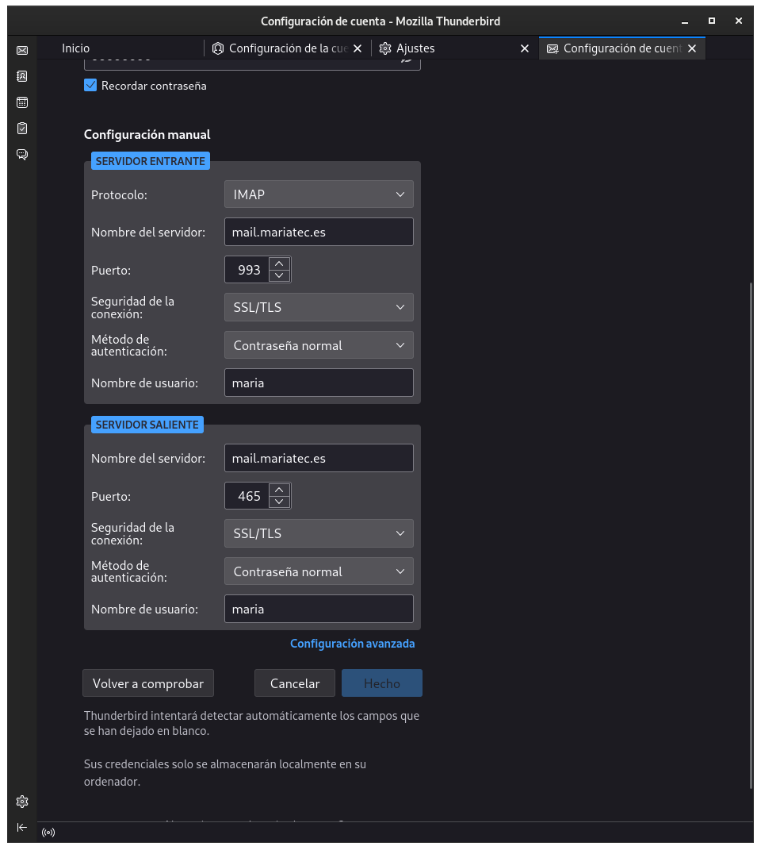Open Configuración avanzada link
Viewport: 761px width, 850px height.
352,644
